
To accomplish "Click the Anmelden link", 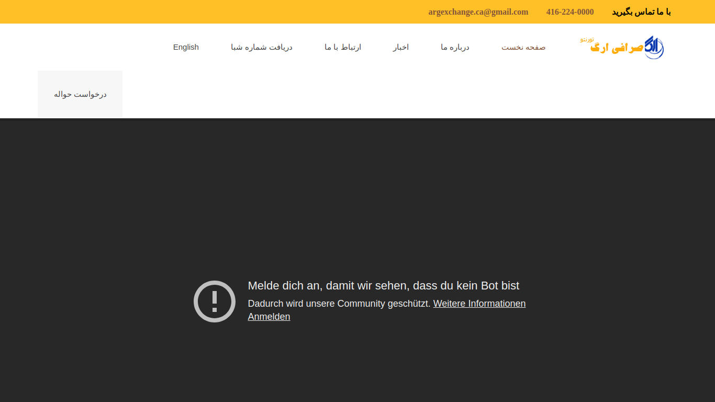I will [x=269, y=317].
